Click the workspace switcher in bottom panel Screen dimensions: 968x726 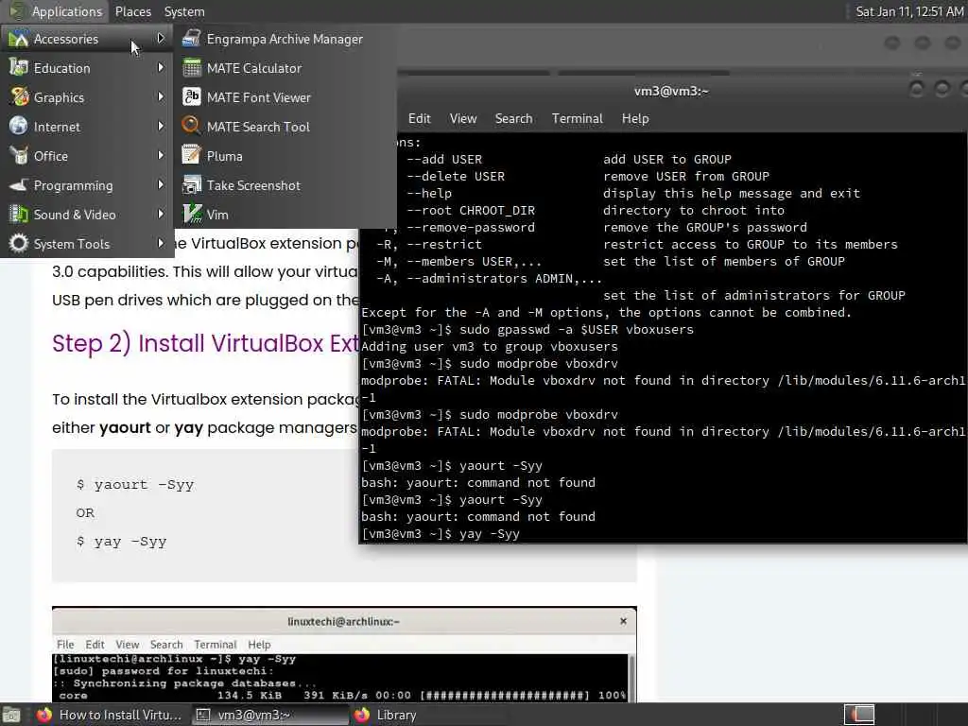click(858, 715)
